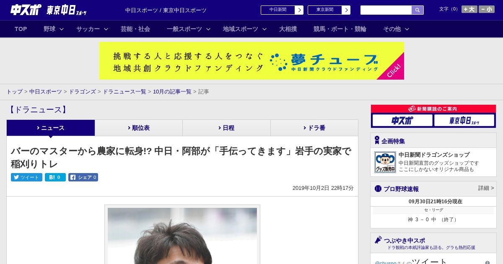Click the Dragons shop グッズ販売中 thumbnail
The width and height of the screenshot is (503, 264).
pyautogui.click(x=385, y=162)
